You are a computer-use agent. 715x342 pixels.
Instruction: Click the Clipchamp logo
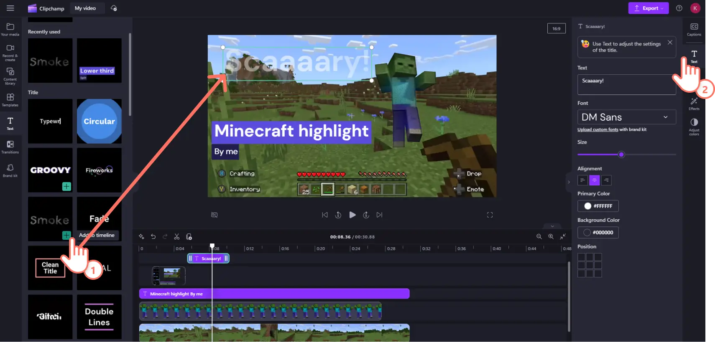(46, 8)
